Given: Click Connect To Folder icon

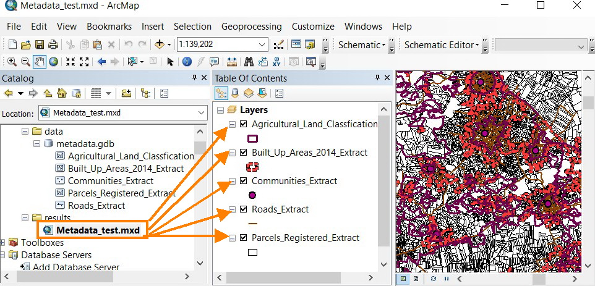Looking at the screenshot, I should (126, 93).
